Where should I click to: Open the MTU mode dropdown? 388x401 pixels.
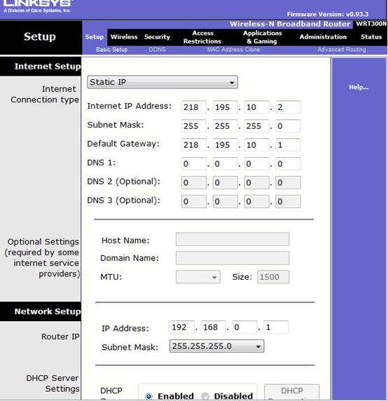tap(198, 277)
